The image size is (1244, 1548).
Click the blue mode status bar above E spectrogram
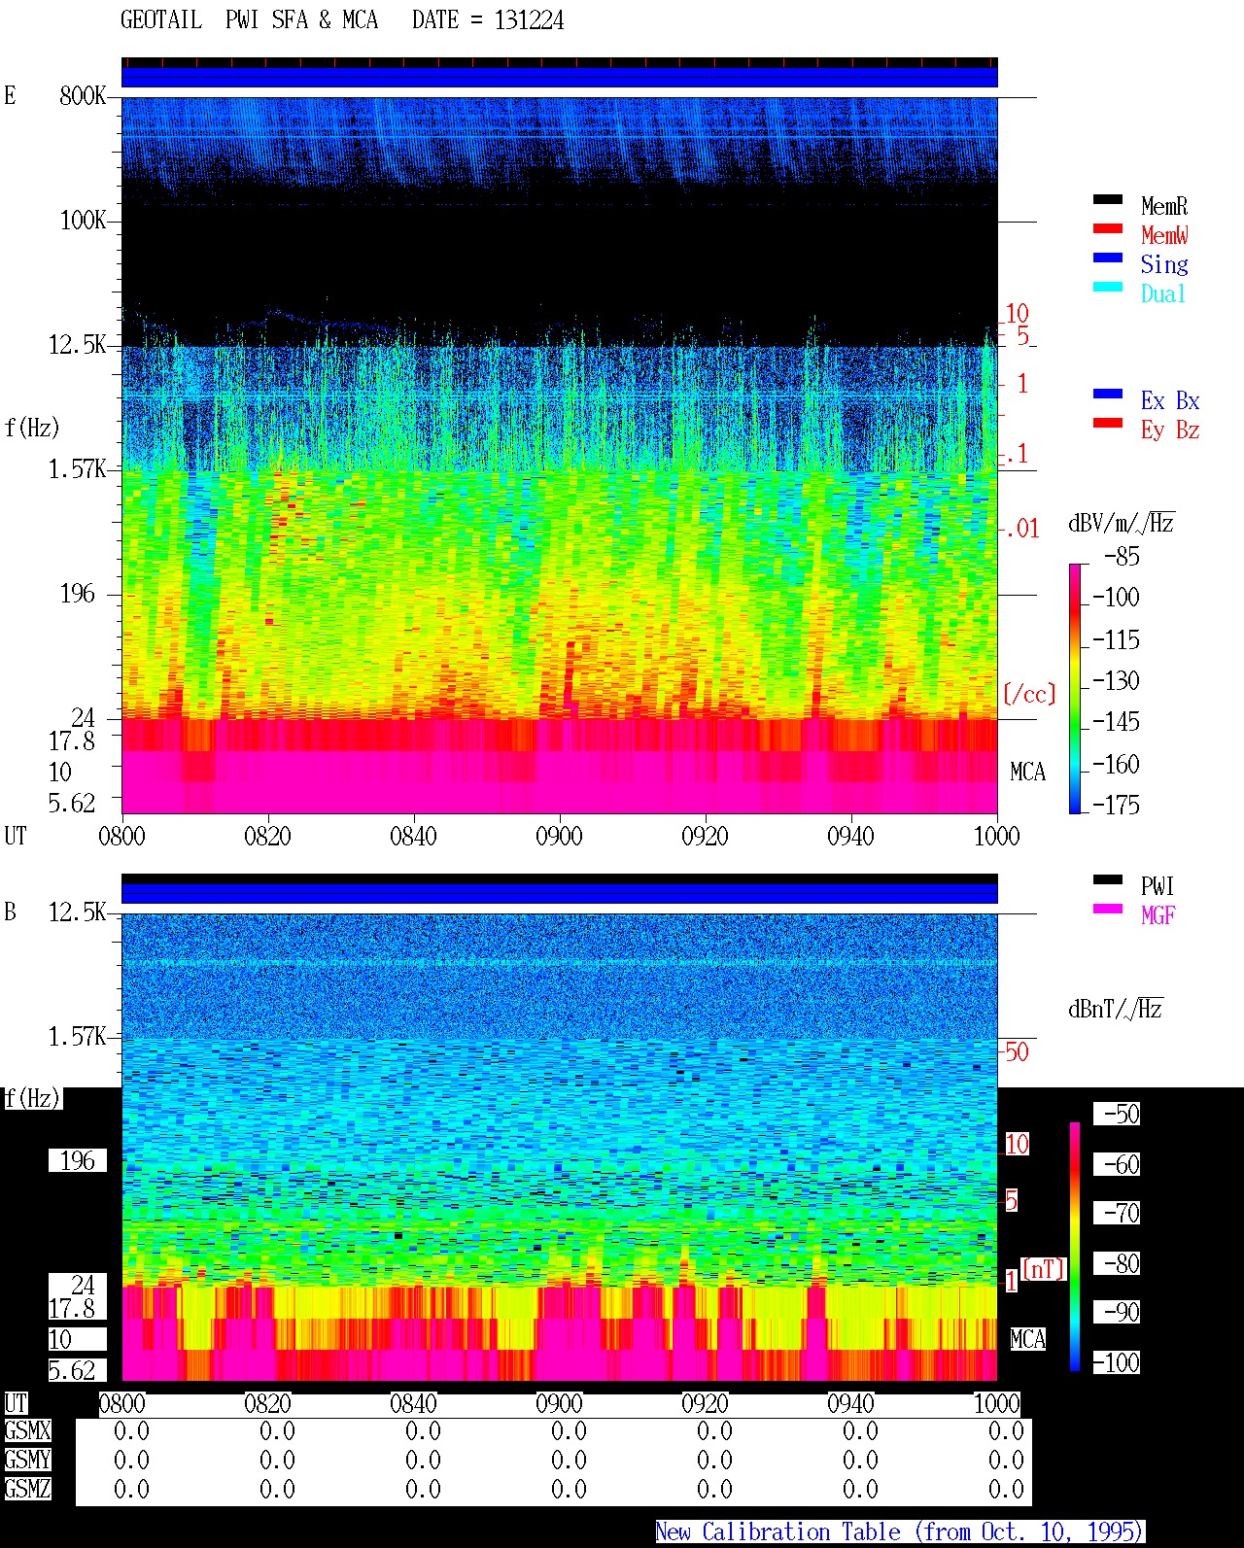(559, 77)
